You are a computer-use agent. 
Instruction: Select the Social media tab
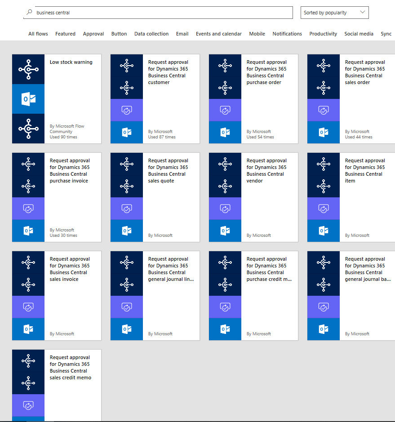(359, 34)
